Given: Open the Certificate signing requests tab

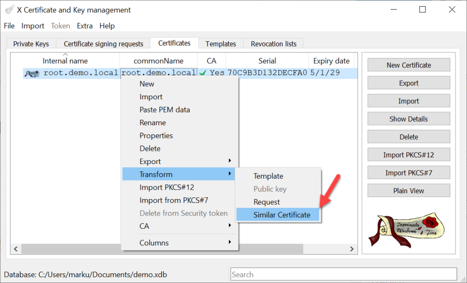Looking at the screenshot, I should [x=104, y=44].
